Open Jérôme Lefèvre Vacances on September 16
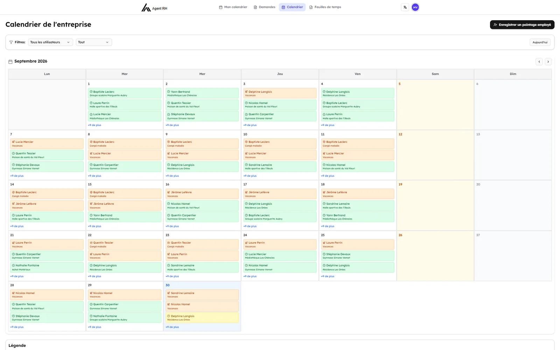Image resolution: width=560 pixels, height=350 pixels. 202,194
